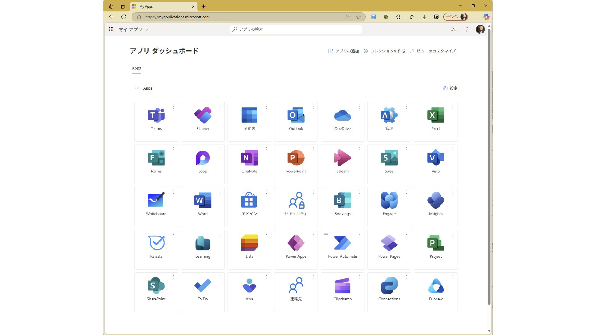Click コレクションの作成 to create collection
The height and width of the screenshot is (335, 596).
pos(385,51)
